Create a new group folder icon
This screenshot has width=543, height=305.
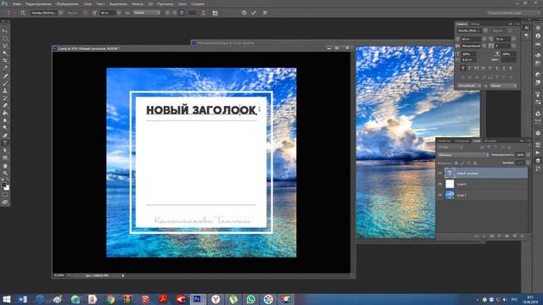(507, 236)
